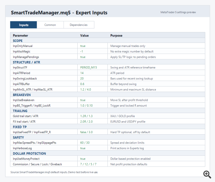Click 'Net profit protection defaults' text
The image size is (215, 182).
point(129,164)
